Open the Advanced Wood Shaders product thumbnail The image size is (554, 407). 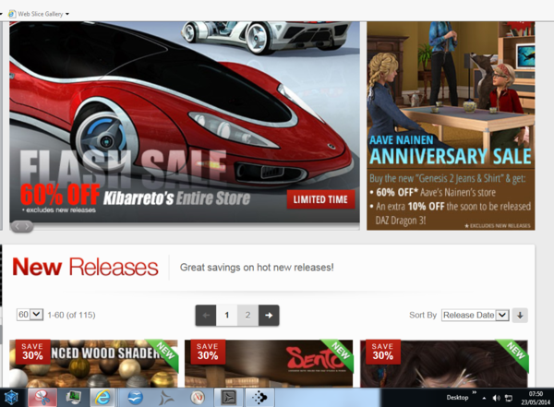93,364
